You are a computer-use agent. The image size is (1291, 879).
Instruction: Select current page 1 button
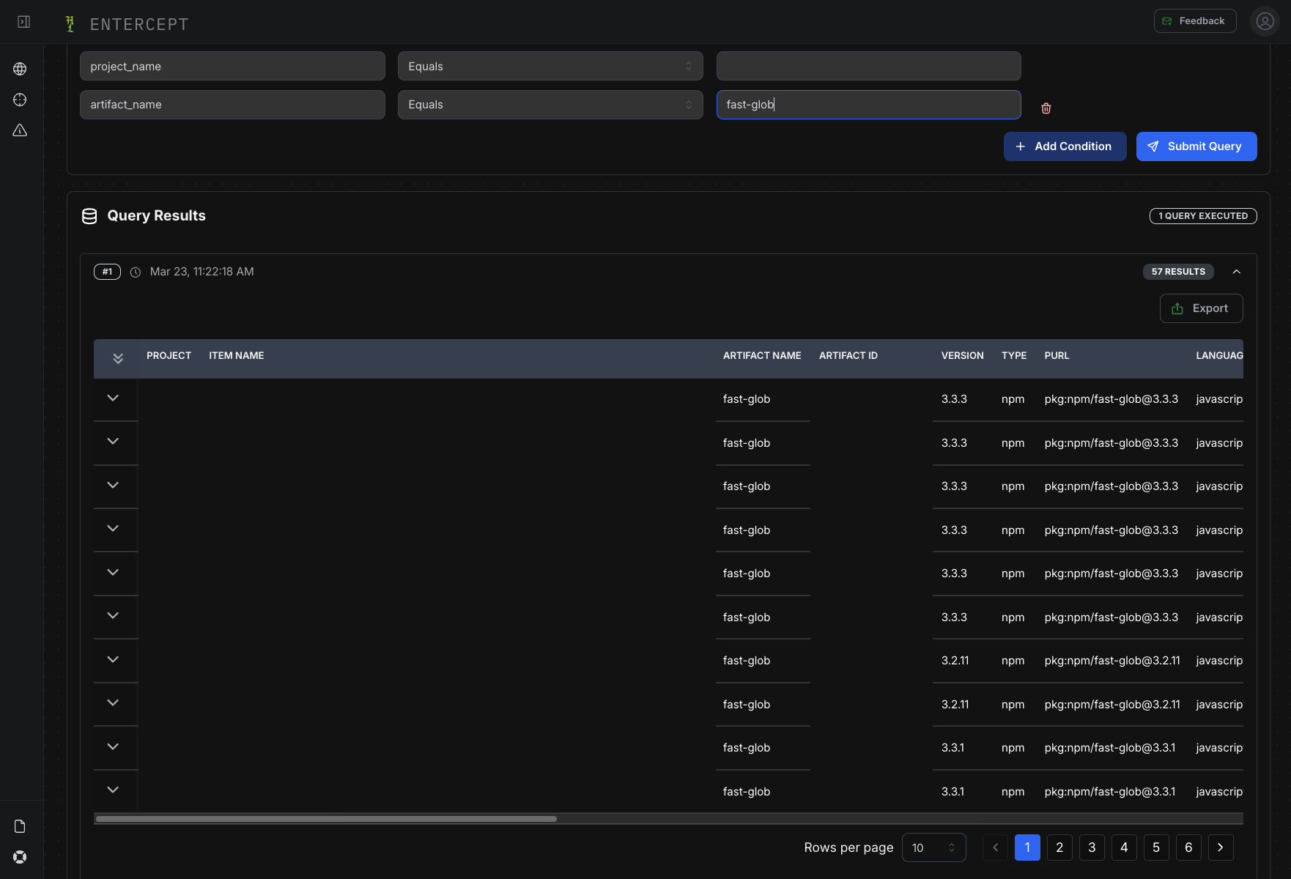pos(1027,848)
